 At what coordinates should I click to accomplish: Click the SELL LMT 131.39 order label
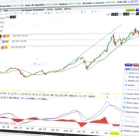20,36
